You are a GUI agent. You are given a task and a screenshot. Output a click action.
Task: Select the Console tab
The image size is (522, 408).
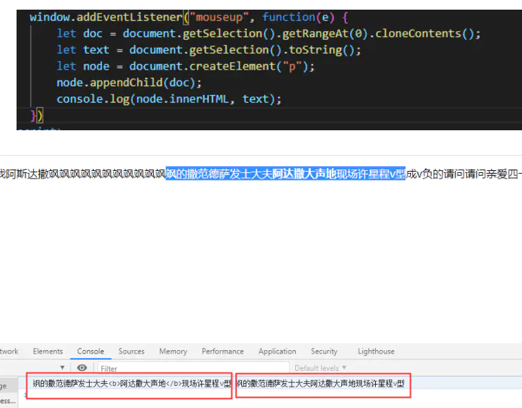coord(90,351)
